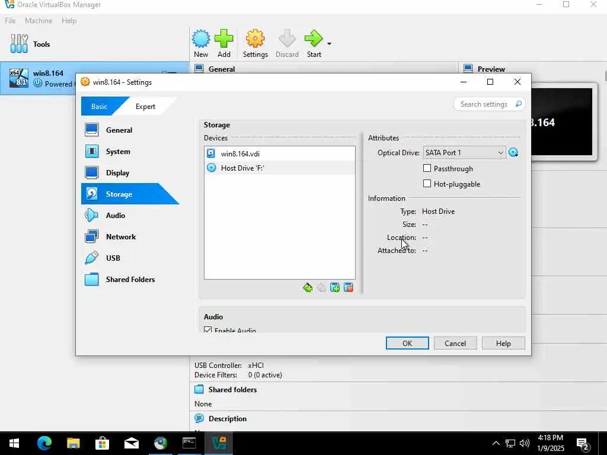607x455 pixels.
Task: Click the Description section header
Action: 227,419
